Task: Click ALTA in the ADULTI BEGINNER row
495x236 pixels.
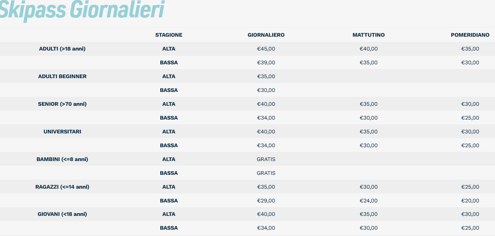Action: coord(169,77)
